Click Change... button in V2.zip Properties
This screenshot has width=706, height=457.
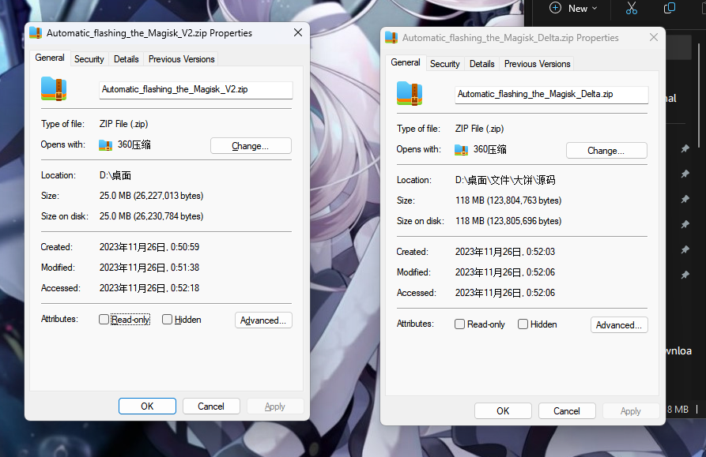click(x=251, y=146)
